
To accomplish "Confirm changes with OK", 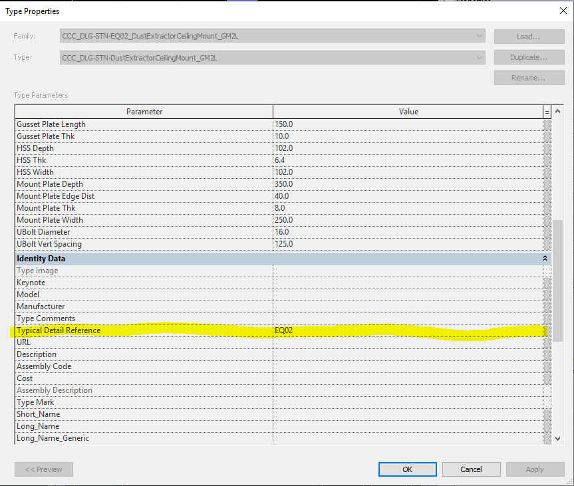I will click(x=407, y=469).
